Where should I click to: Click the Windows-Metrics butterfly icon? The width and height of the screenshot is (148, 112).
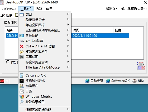tap(22, 97)
